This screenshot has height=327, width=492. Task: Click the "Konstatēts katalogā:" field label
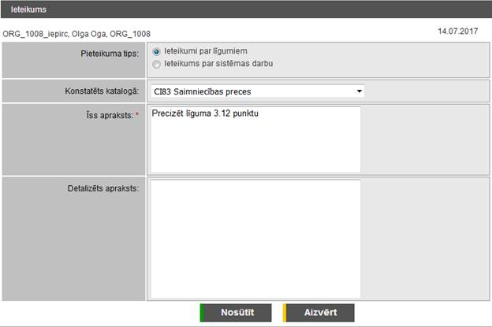[x=102, y=91]
